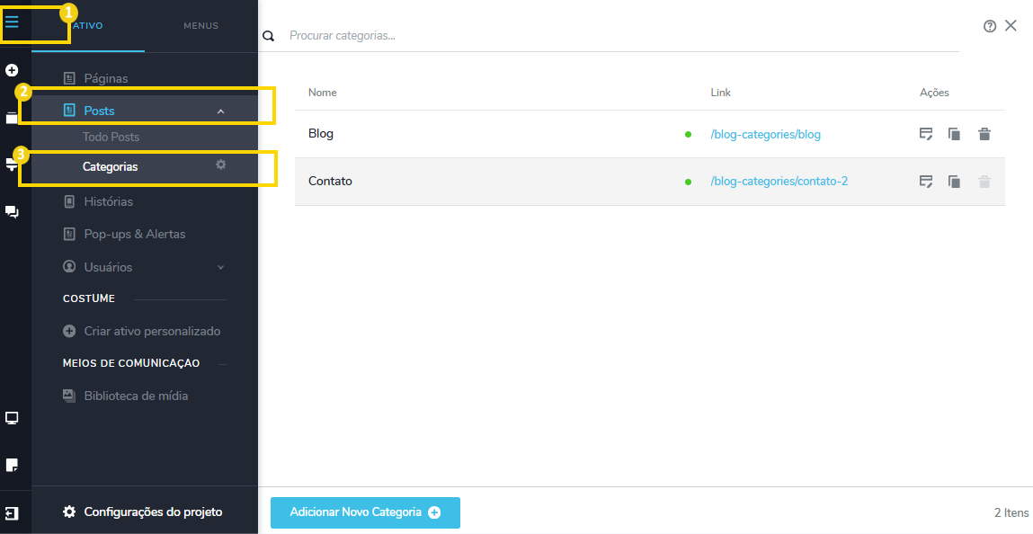Open the chat comments icon in left rail
This screenshot has height=534, width=1033.
[x=13, y=212]
